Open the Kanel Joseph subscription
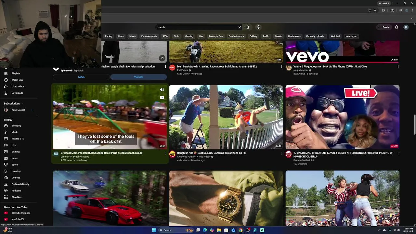Image resolution: width=416 pixels, height=234 pixels. [19, 110]
